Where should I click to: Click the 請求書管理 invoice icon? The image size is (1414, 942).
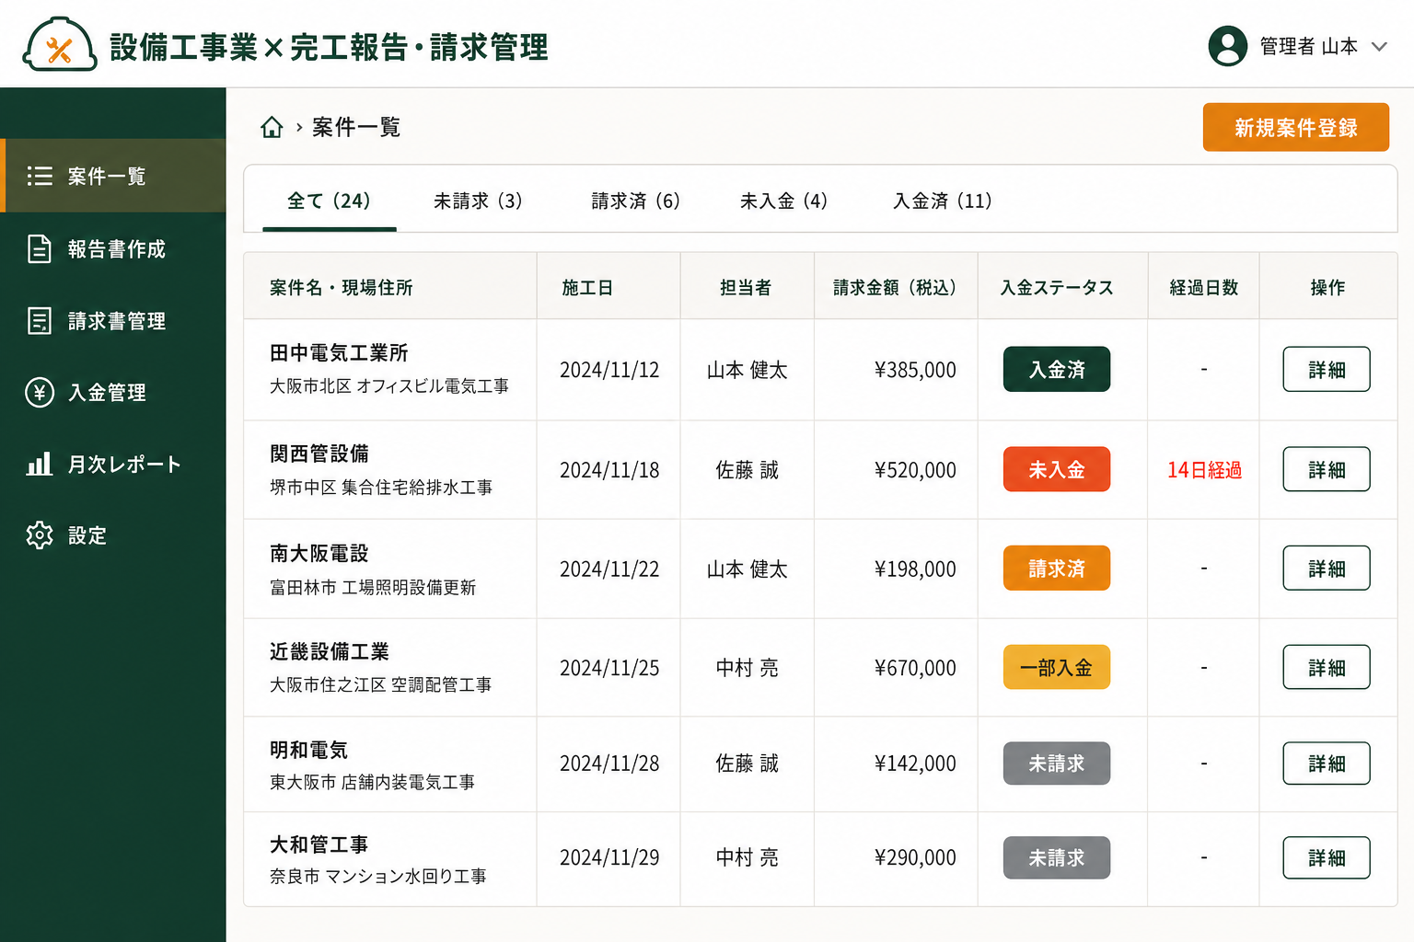[40, 321]
